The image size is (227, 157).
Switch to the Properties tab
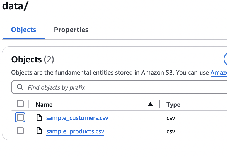point(71,30)
